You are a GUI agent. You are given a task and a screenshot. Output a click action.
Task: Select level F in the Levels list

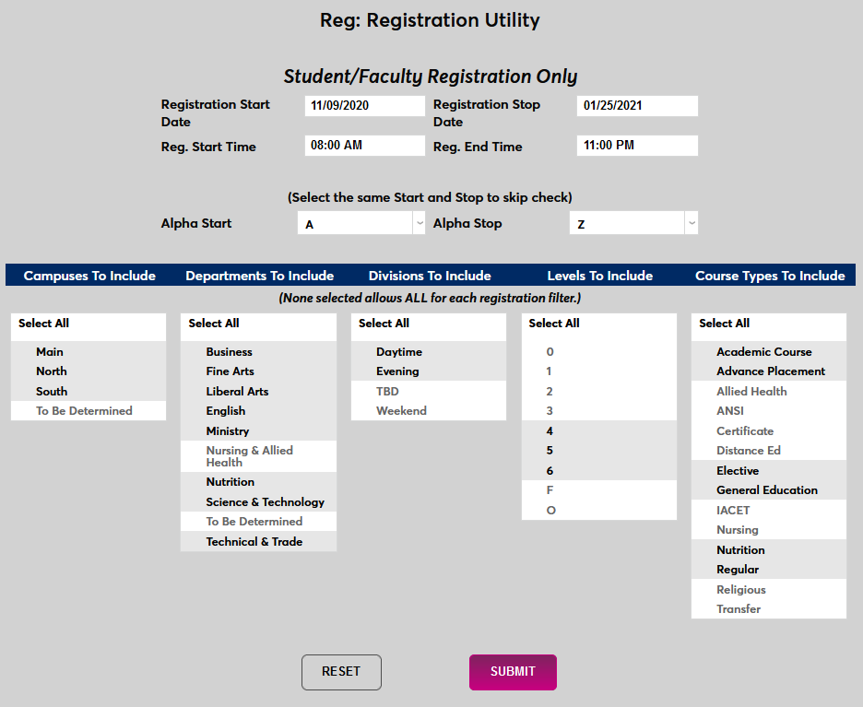[550, 489]
